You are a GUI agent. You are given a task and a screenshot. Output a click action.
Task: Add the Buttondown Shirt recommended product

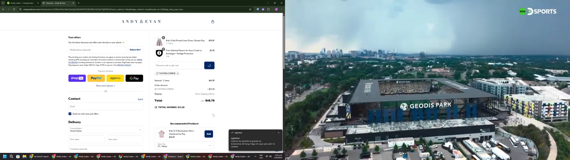click(209, 134)
